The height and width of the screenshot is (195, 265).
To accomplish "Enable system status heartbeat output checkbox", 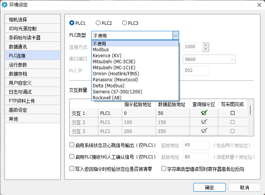I will pos(72,145).
